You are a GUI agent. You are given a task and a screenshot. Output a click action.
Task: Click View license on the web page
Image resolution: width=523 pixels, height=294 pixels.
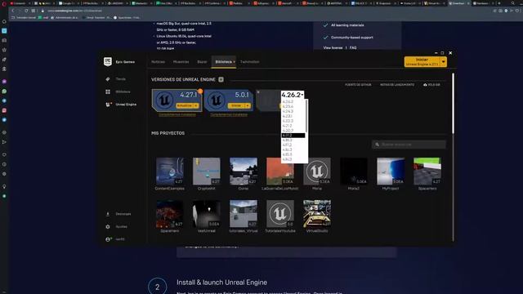click(333, 47)
